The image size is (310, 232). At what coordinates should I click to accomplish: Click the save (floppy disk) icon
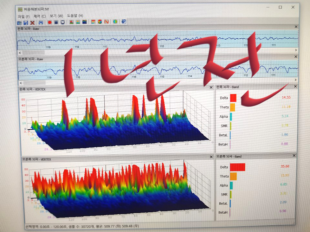coord(26,22)
